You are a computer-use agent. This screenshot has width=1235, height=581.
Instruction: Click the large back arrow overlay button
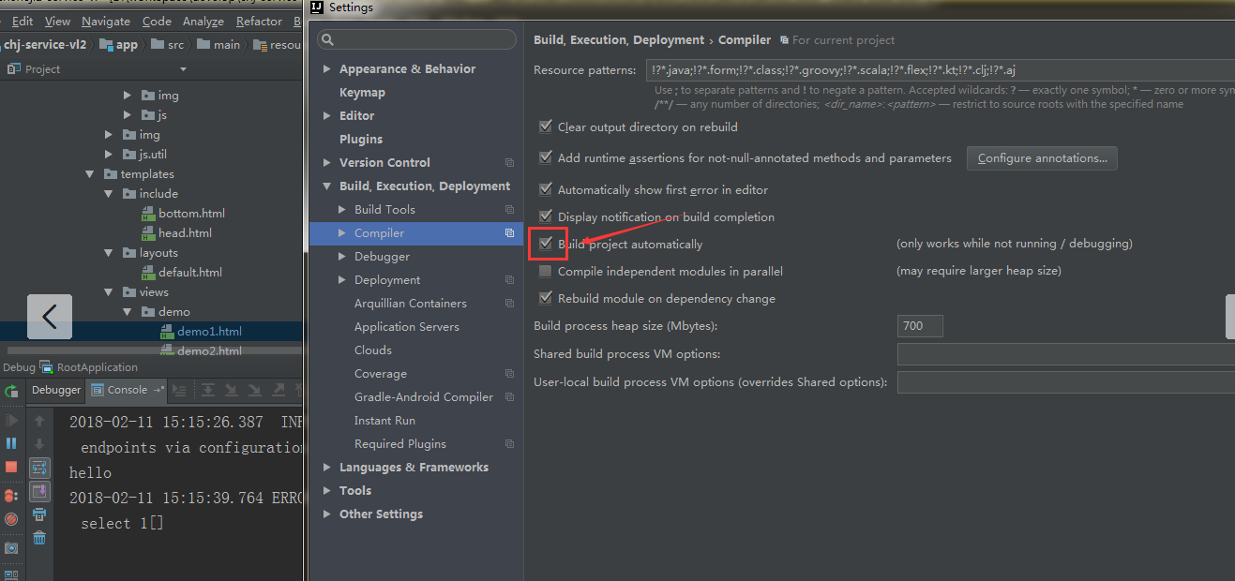[50, 317]
